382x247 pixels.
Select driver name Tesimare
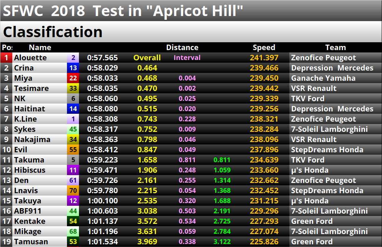coord(31,88)
